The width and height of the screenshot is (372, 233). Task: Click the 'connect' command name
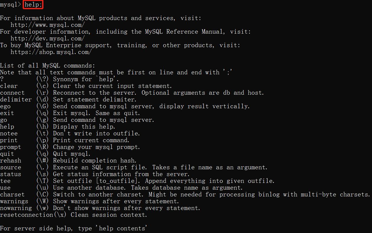coord(12,93)
